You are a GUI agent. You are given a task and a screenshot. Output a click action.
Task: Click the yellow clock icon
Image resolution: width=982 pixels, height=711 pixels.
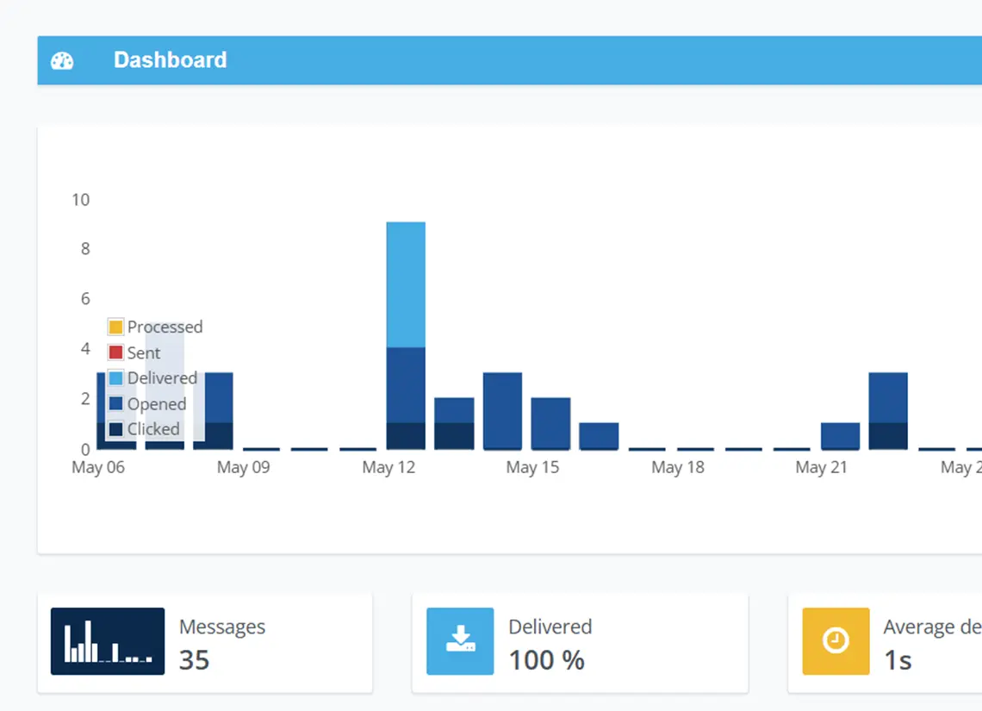click(x=836, y=641)
